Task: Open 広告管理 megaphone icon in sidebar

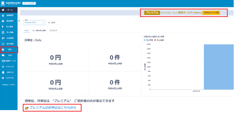Action: [3, 38]
